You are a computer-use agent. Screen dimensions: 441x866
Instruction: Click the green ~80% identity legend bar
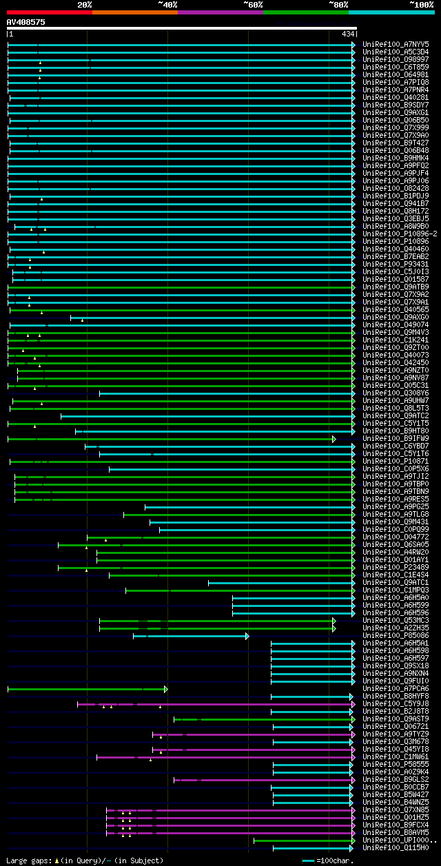(x=306, y=12)
